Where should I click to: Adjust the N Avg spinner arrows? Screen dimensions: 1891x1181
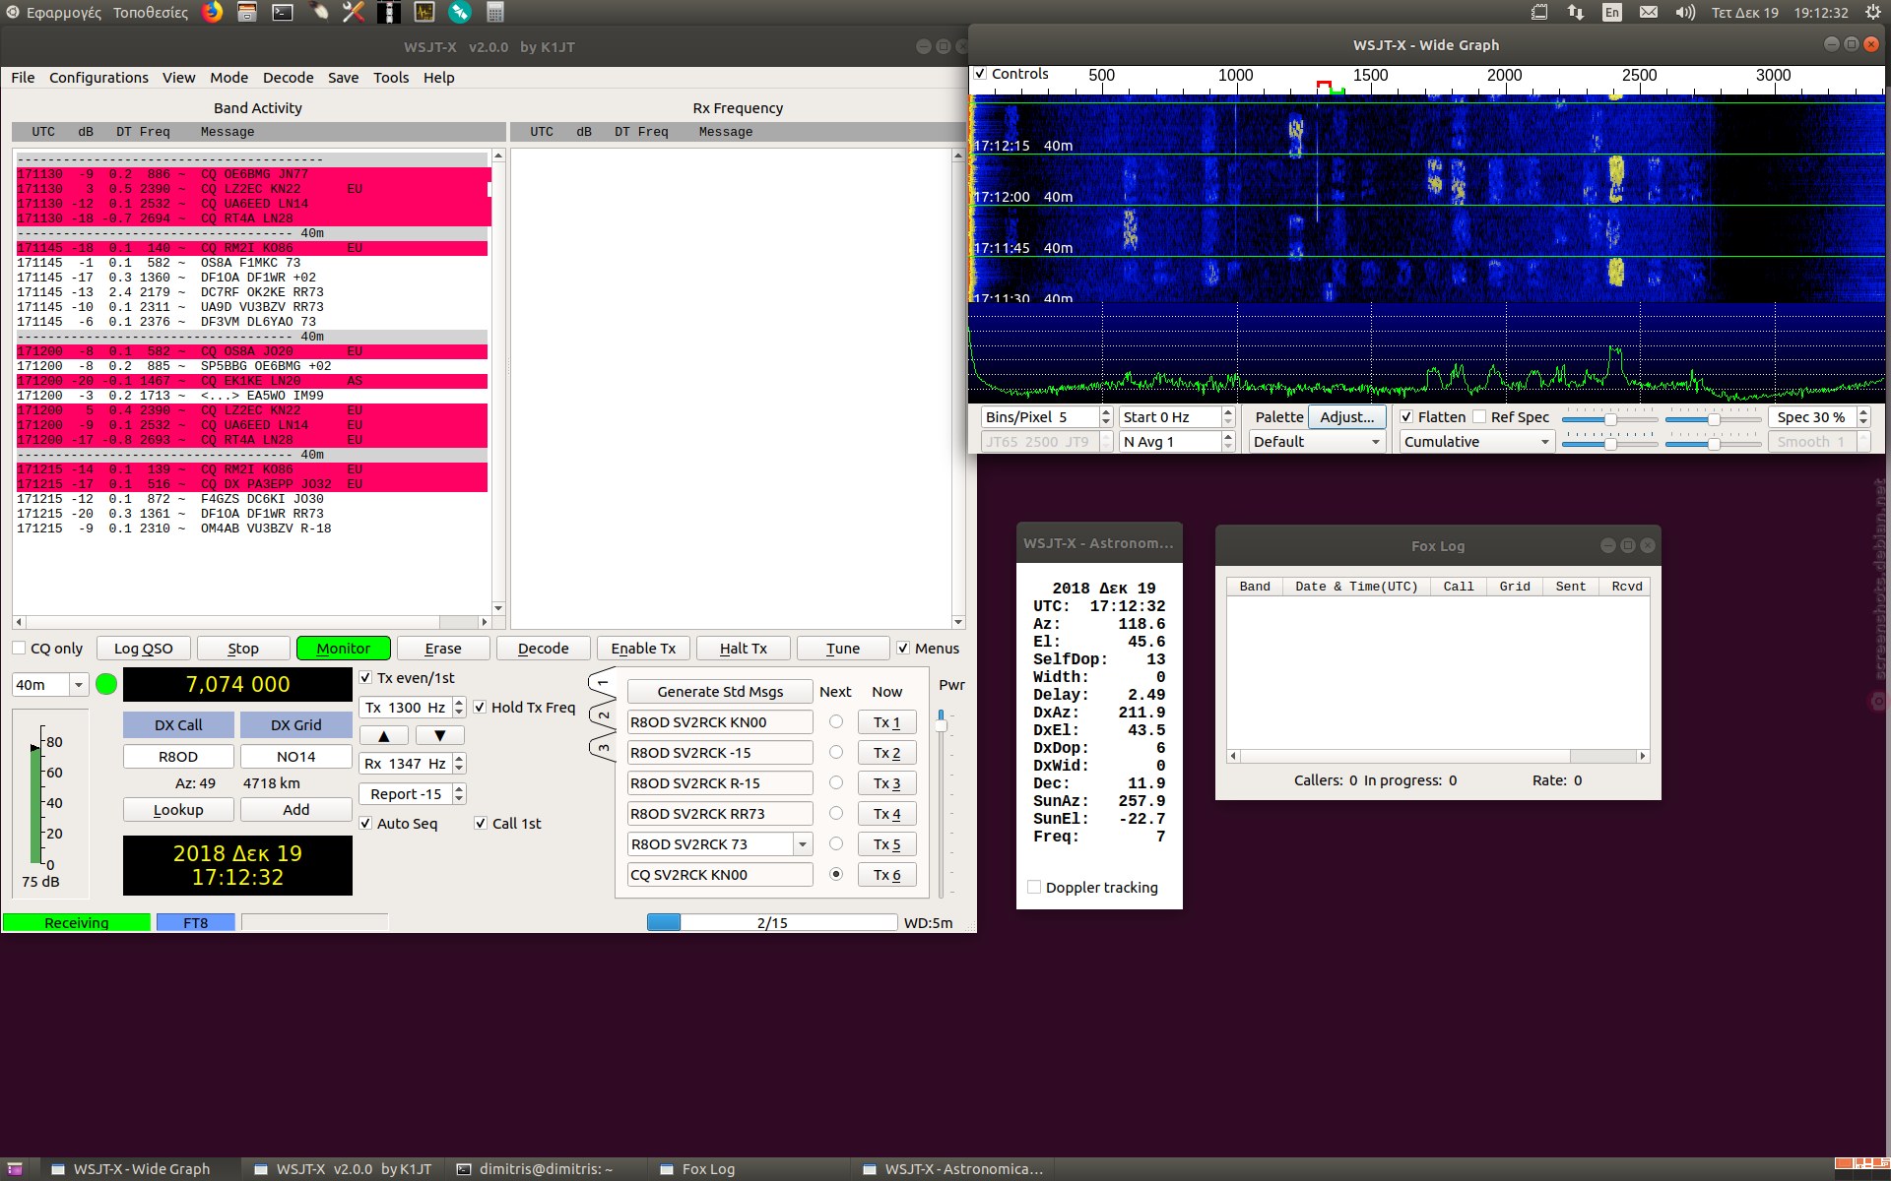coord(1228,442)
